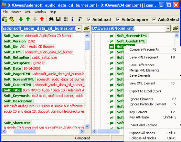Click highlighted not-equal icon beside Soft_Title
Image resolution: width=181 pixels, height=142 pixels.
[112, 47]
